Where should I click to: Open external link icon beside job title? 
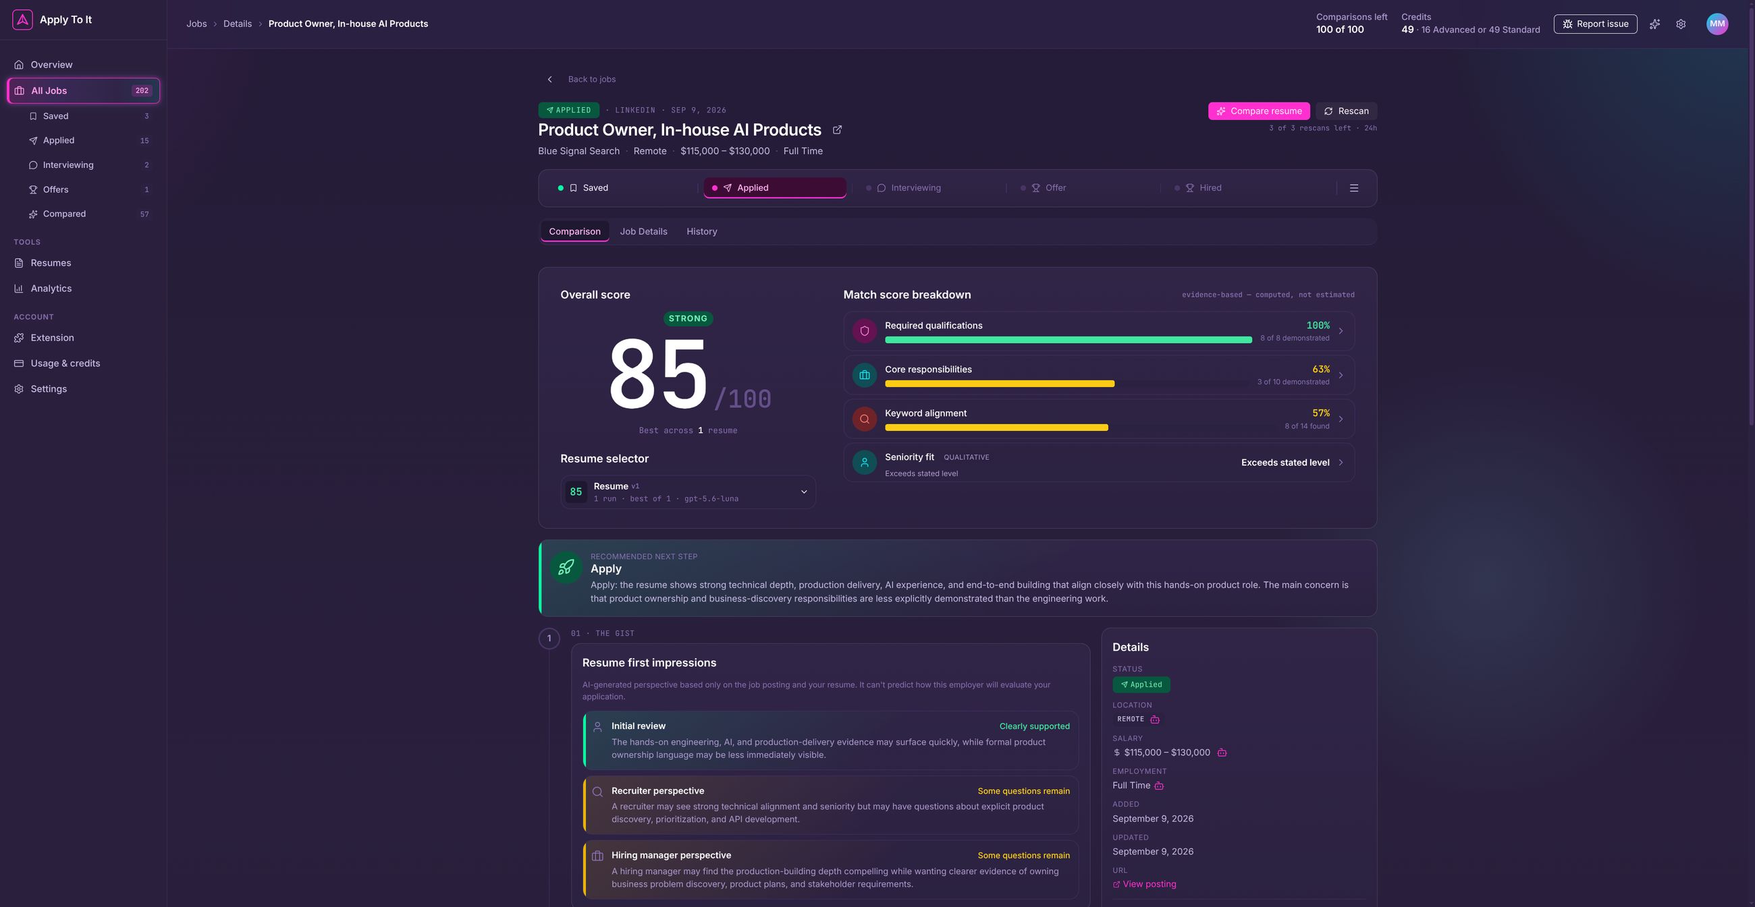(x=837, y=130)
